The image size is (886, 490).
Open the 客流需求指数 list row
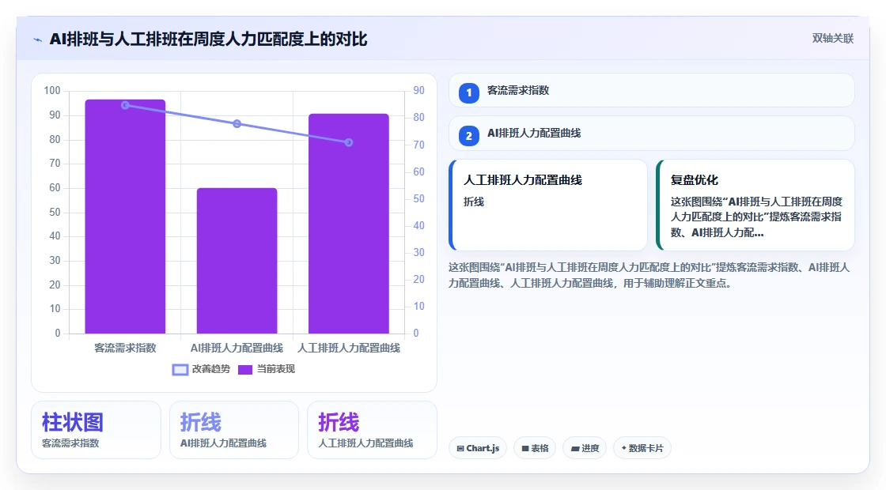point(652,90)
